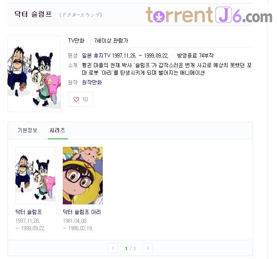Open the 기본정보 tab

click(27, 130)
